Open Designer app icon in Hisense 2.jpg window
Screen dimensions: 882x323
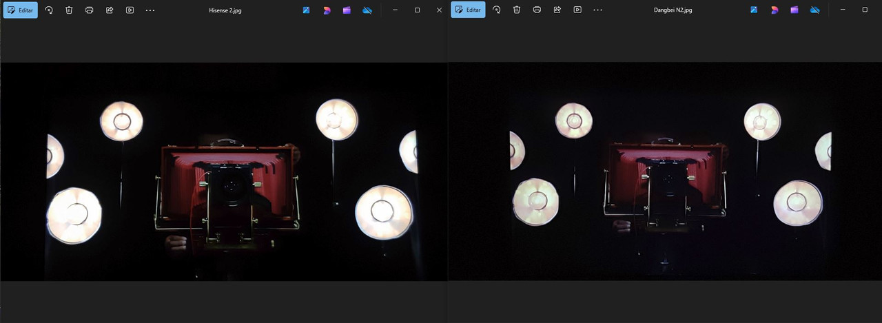(307, 10)
